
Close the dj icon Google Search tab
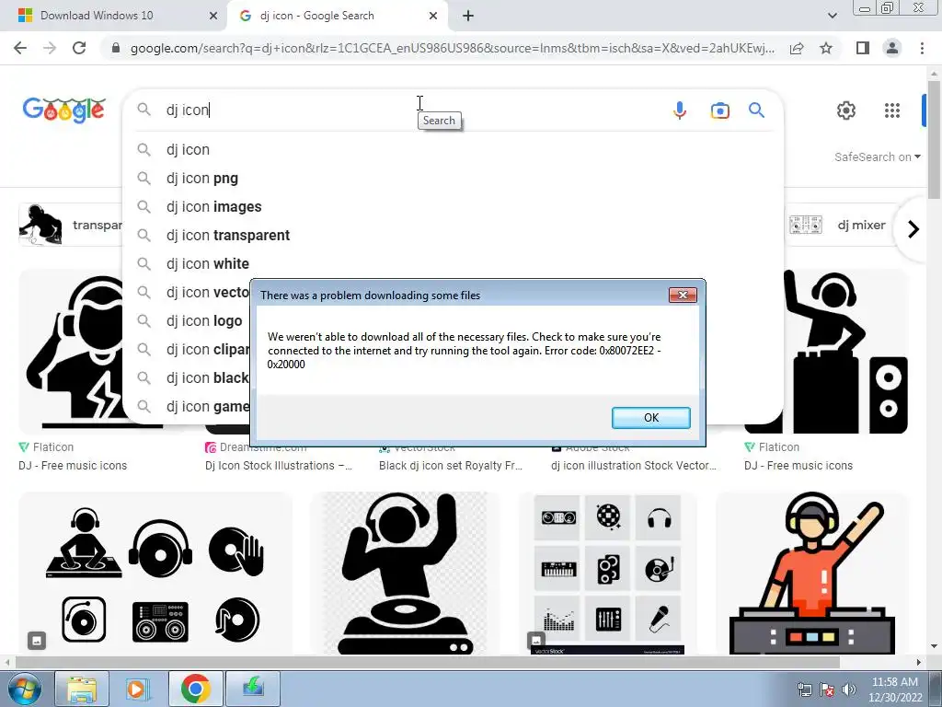coord(433,16)
